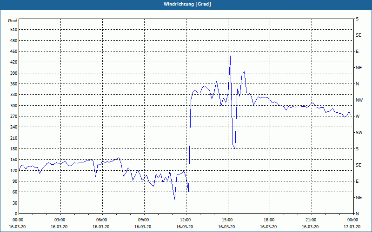Select the 510 y-axis value
372x232 pixels.
tap(14, 30)
